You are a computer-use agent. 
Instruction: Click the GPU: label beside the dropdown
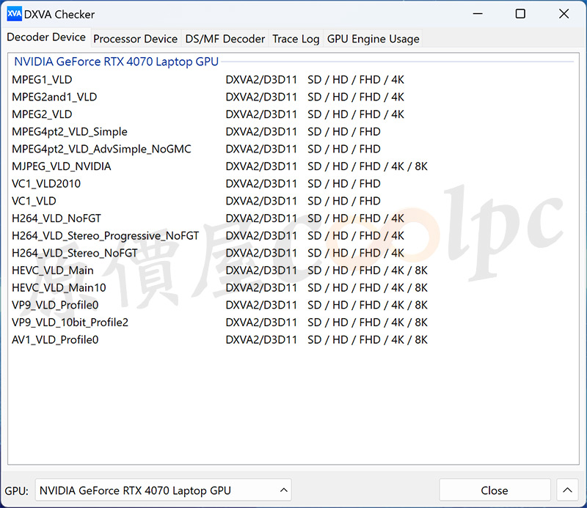16,490
